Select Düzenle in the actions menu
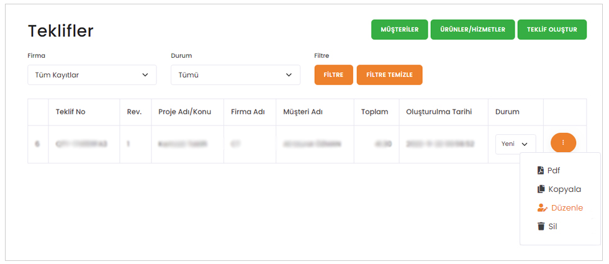Viewport: 609px width, 264px height. coord(567,207)
